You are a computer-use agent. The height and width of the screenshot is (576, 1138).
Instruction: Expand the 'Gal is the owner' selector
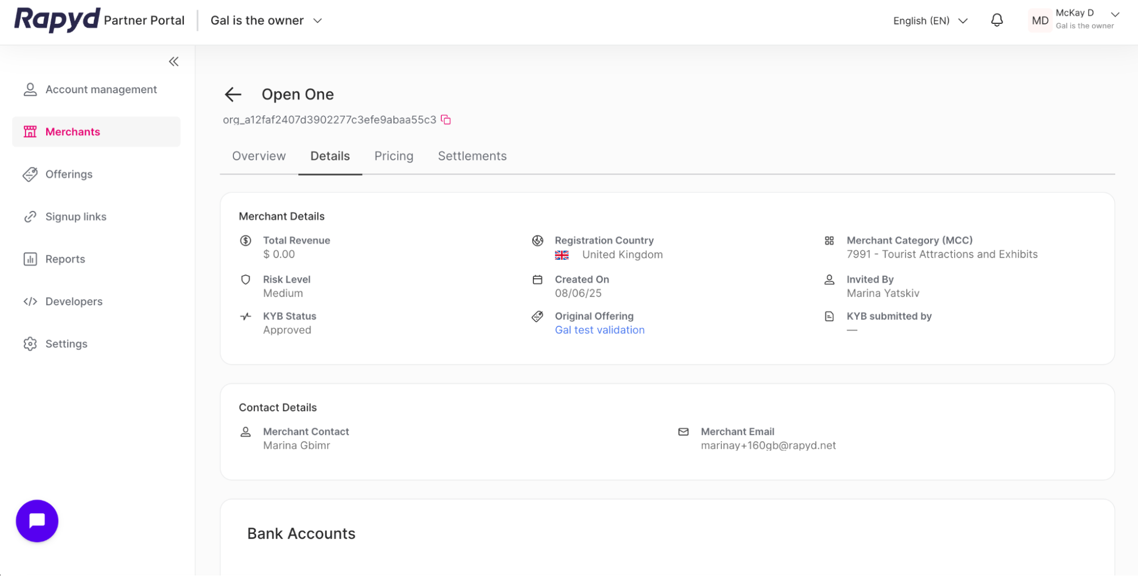[x=266, y=20]
